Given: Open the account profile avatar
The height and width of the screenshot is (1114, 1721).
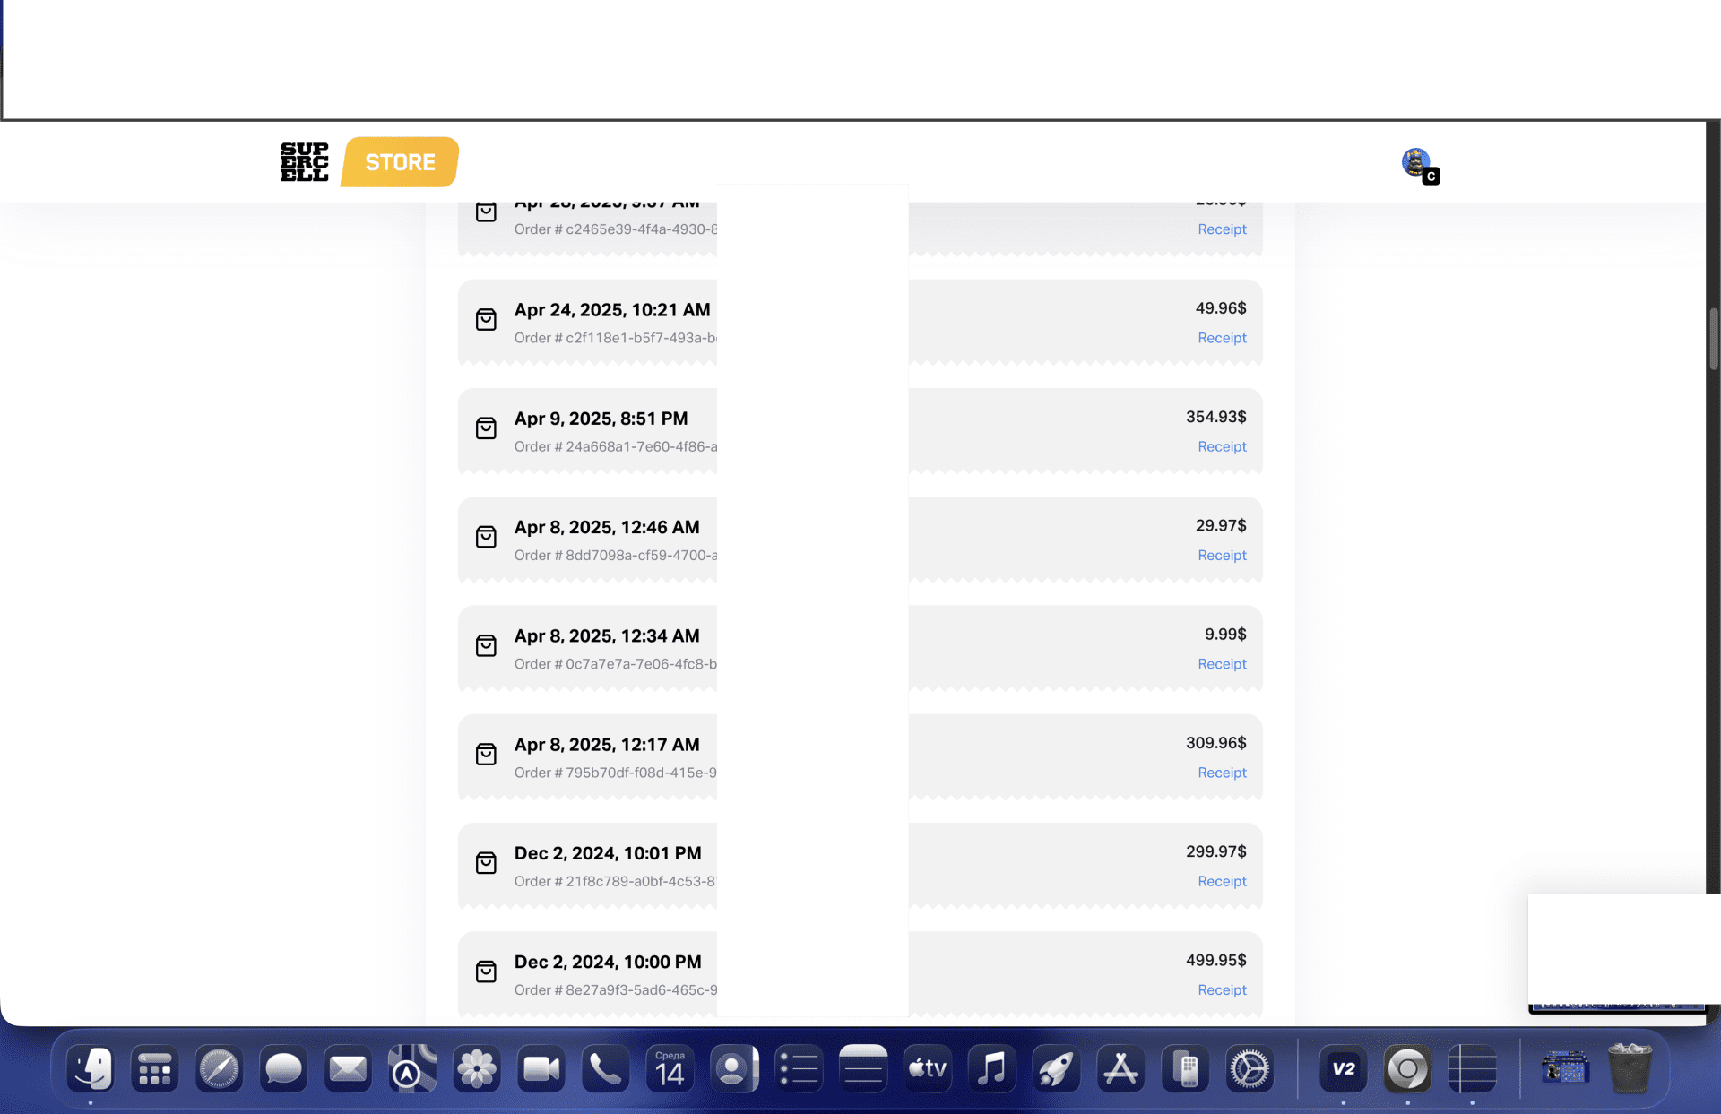Looking at the screenshot, I should pyautogui.click(x=1416, y=162).
